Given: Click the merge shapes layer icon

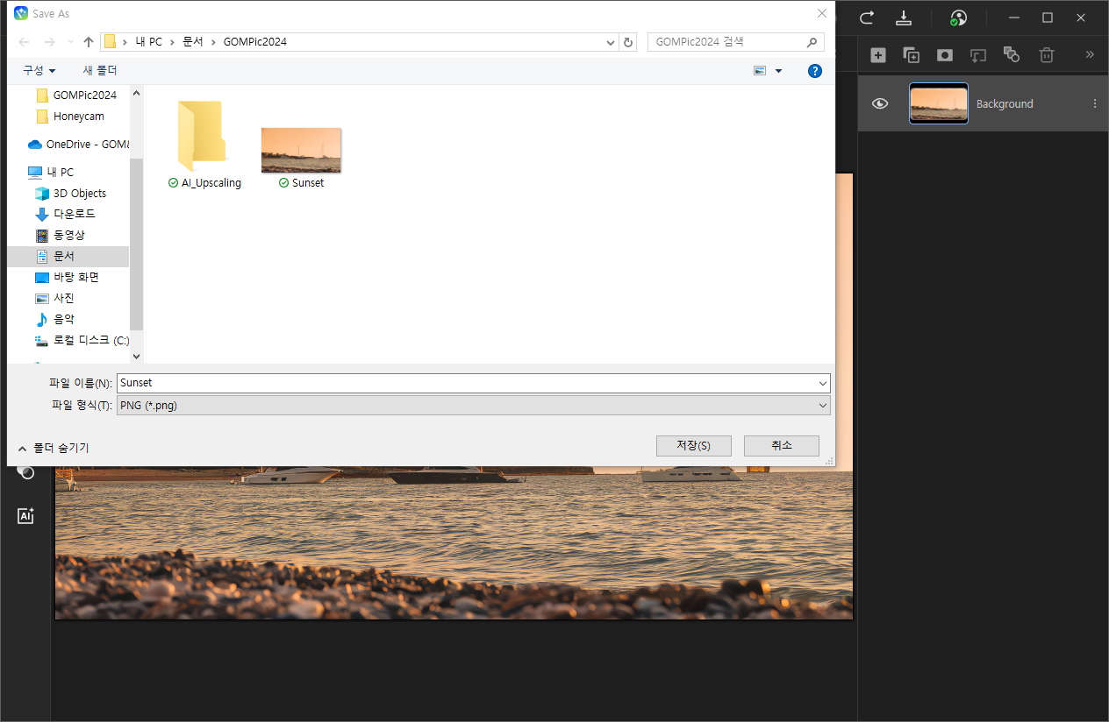Looking at the screenshot, I should coord(1012,55).
